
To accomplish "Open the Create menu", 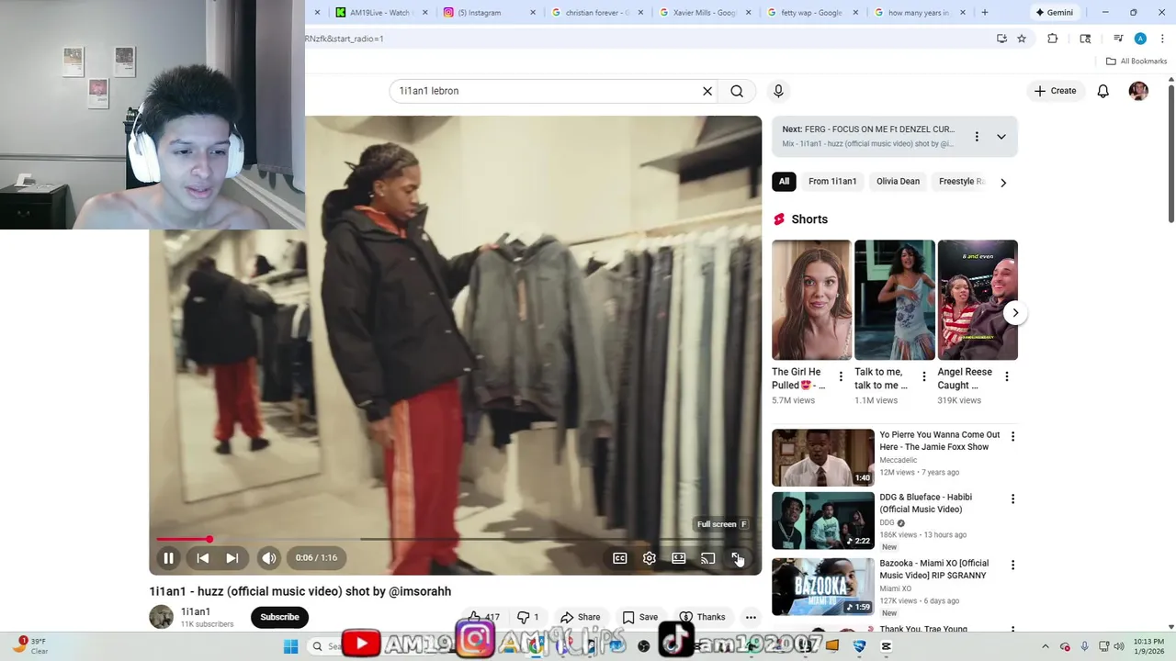I will [x=1055, y=91].
